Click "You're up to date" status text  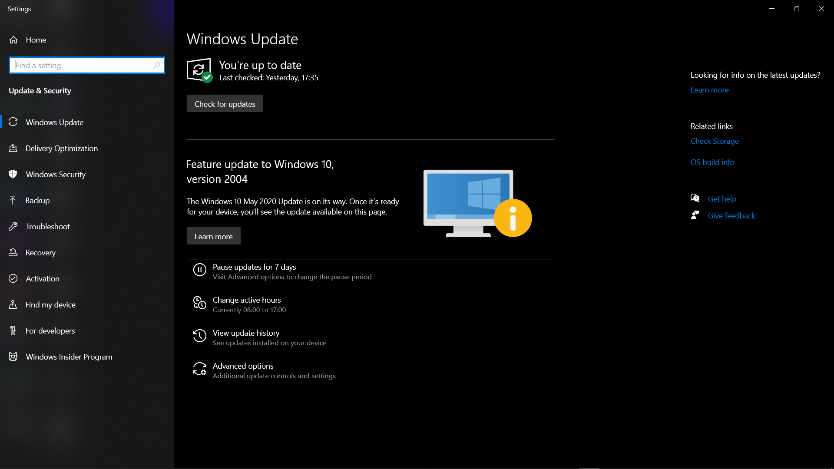[x=260, y=65]
